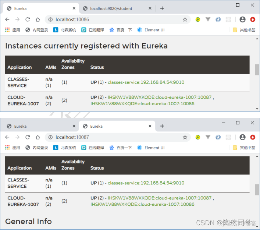
Task: Go back in the localhost:10086 window
Action: (7, 20)
